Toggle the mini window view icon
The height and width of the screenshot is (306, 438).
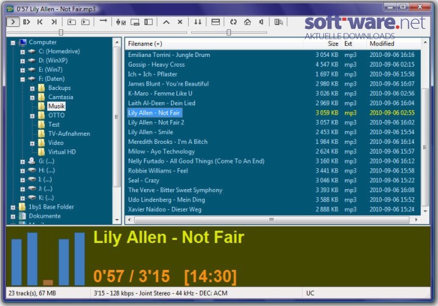coord(135,22)
